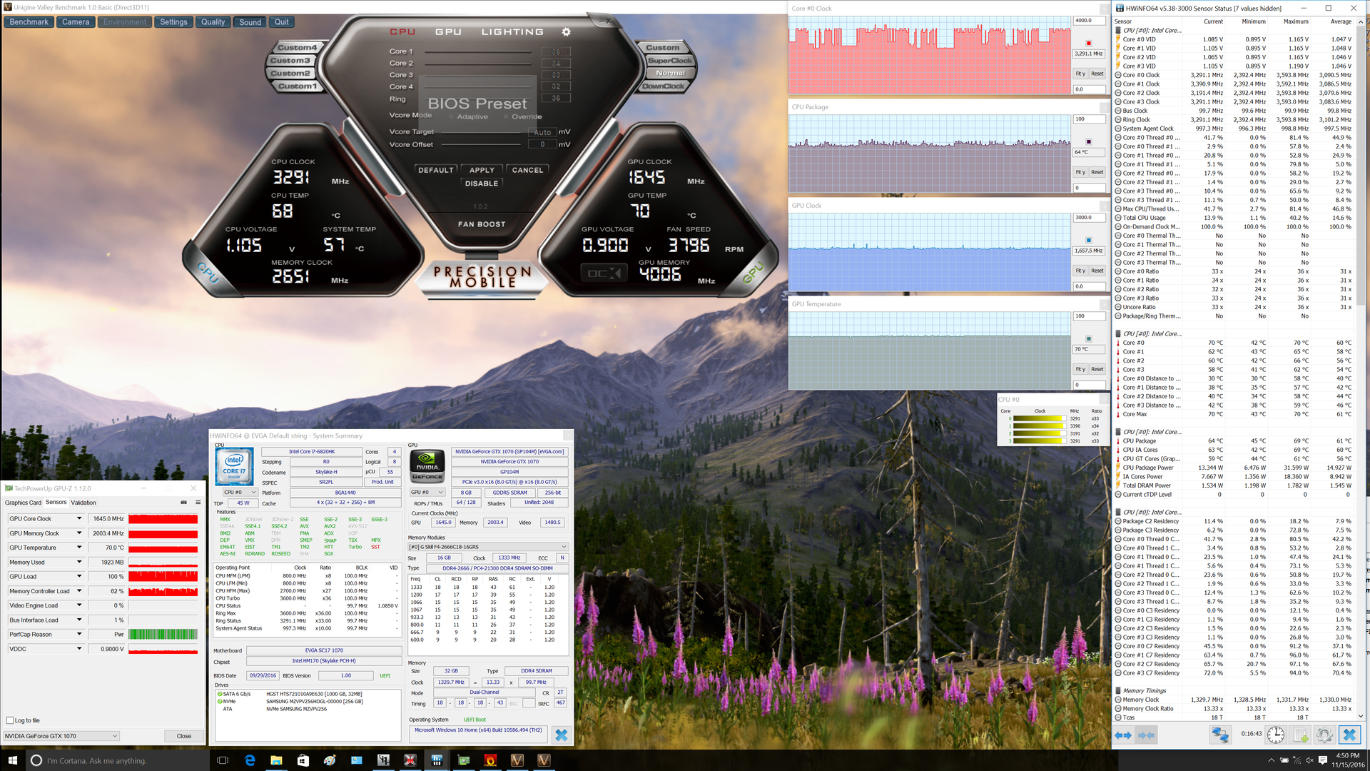
Task: Open GPU #0 selector in System Summary
Action: tap(427, 493)
